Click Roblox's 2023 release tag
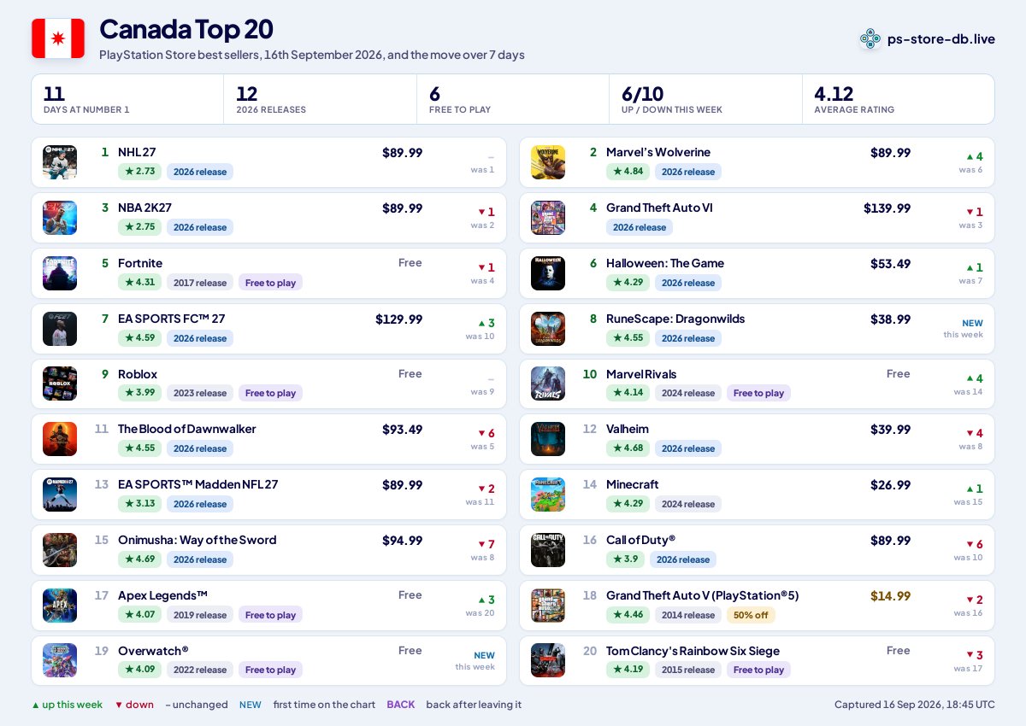The width and height of the screenshot is (1026, 726). pos(200,393)
